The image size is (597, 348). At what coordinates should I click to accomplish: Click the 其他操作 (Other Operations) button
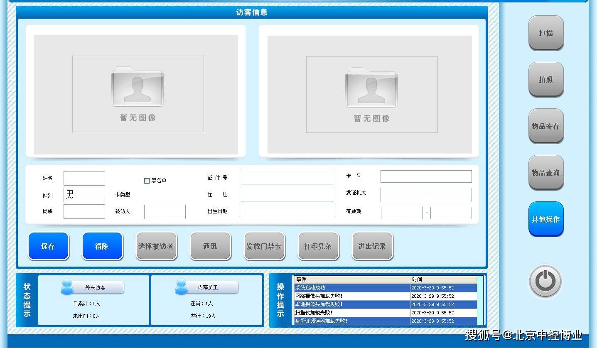(545, 219)
